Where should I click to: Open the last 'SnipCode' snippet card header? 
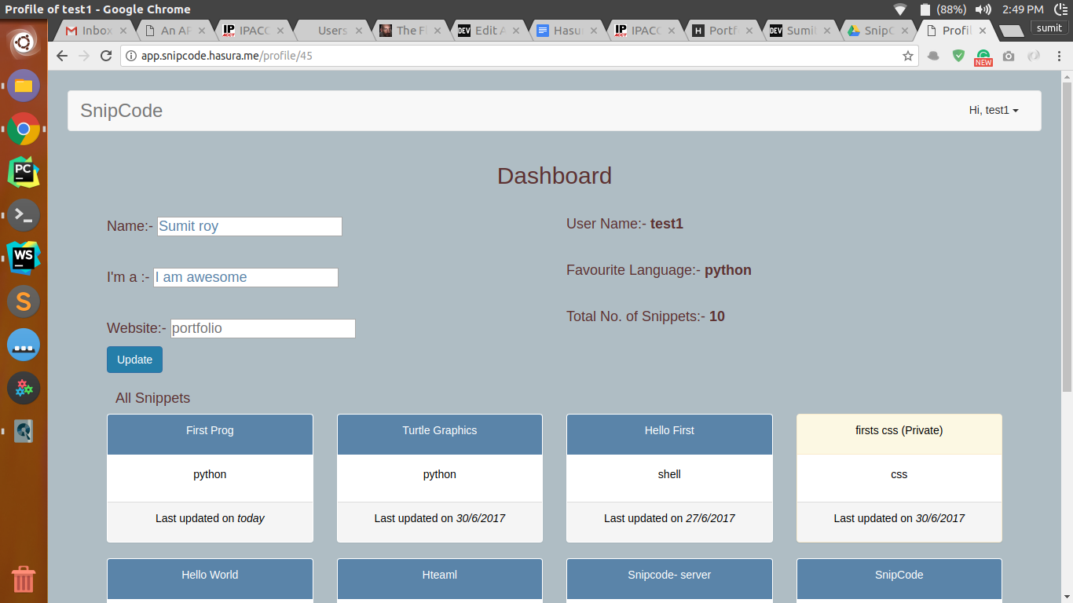(x=899, y=579)
